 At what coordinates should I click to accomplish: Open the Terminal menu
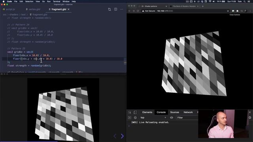[57, 2]
